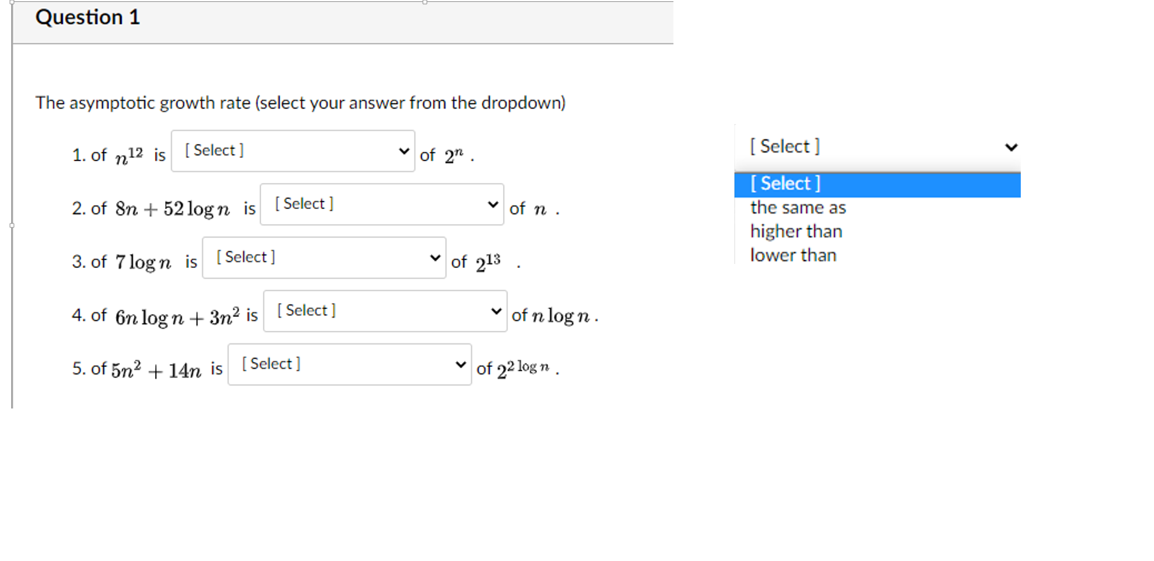Open the dropdown for 6n log n + 3n^2
Image resolution: width=1154 pixels, height=561 pixels.
pos(384,311)
